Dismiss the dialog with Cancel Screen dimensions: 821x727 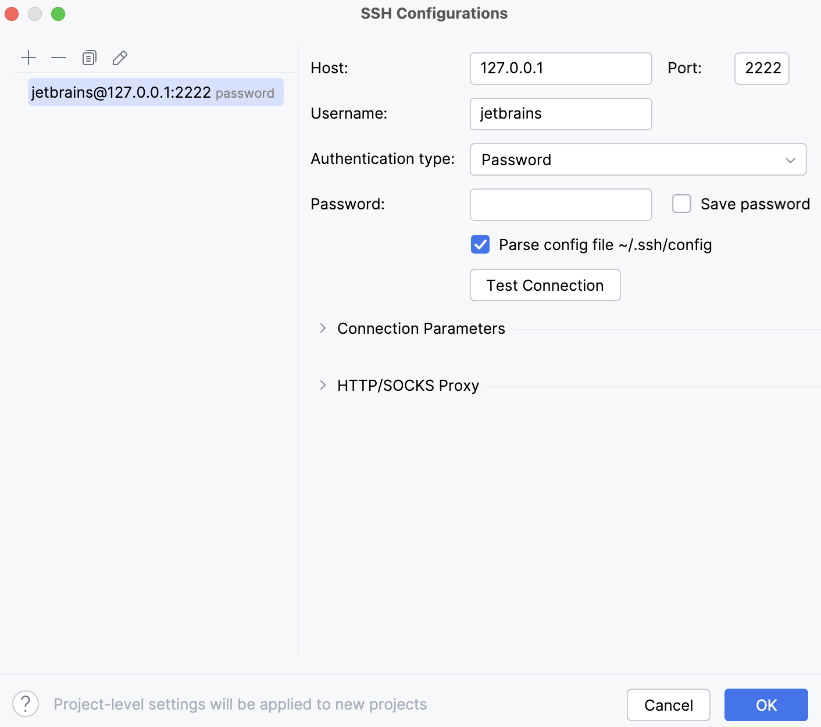[669, 704]
